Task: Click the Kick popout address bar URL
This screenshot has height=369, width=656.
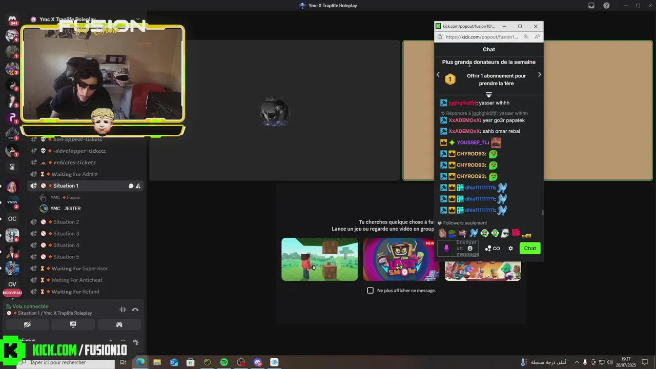Action: point(482,37)
